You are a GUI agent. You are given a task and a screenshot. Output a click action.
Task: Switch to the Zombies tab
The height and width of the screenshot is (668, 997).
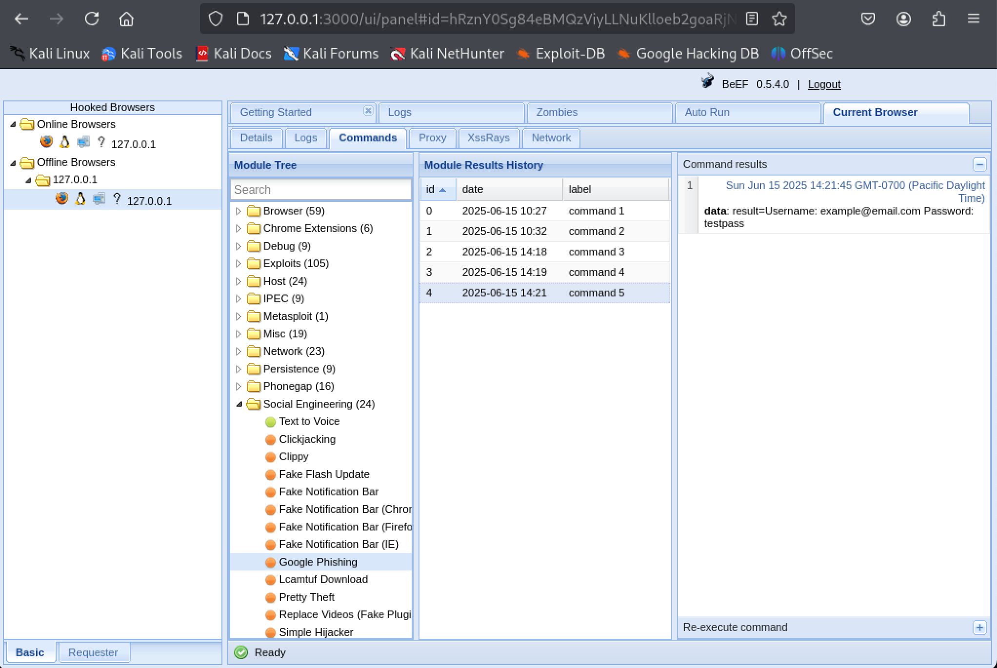pyautogui.click(x=557, y=113)
